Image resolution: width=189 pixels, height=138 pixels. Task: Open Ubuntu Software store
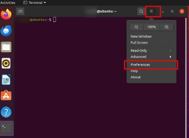click(6, 95)
